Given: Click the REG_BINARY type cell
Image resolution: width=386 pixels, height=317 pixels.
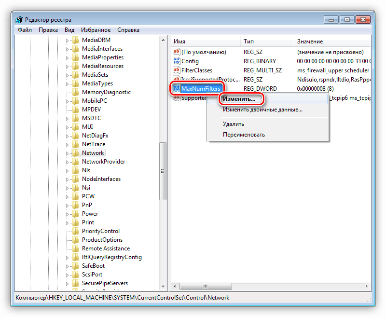Looking at the screenshot, I should tap(260, 61).
